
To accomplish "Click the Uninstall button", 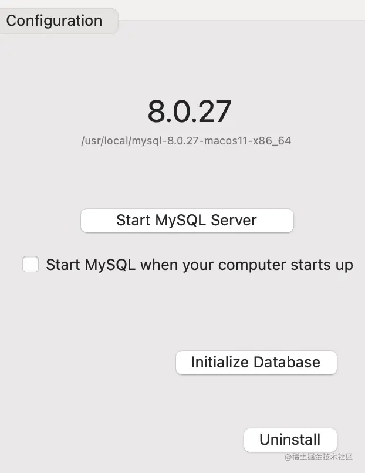I will pos(290,440).
